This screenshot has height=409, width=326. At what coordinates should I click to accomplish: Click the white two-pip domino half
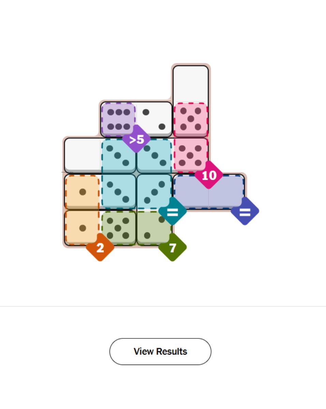154,119
